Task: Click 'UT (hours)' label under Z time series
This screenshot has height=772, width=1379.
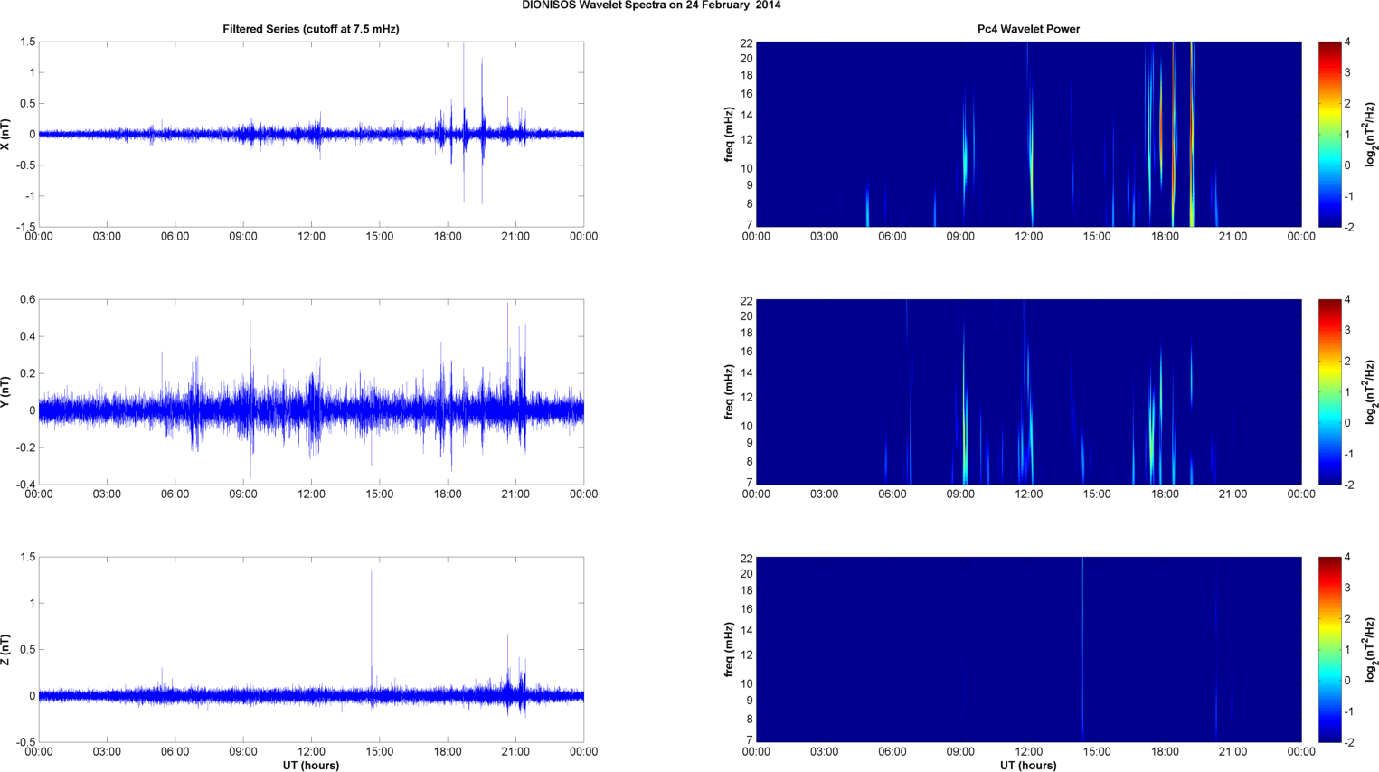Action: click(311, 766)
